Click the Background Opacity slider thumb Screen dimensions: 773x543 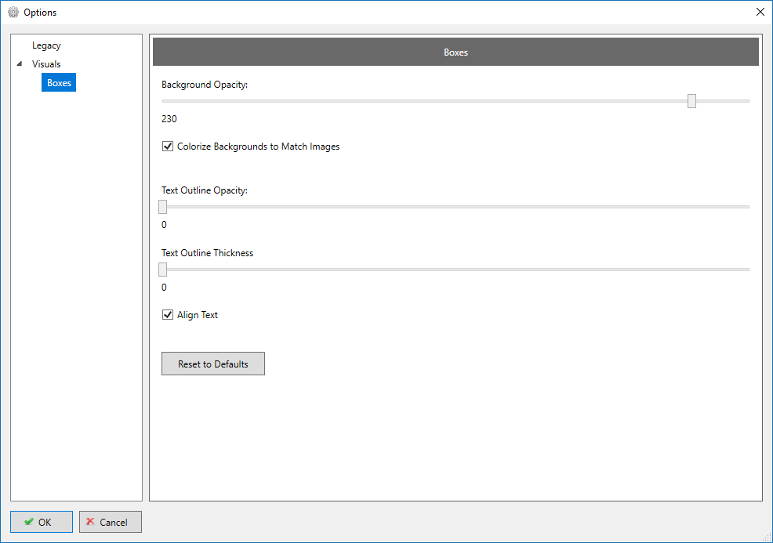click(x=691, y=101)
